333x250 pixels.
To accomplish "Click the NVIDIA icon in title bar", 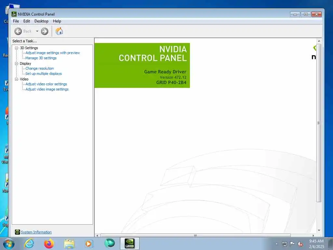I will click(x=14, y=14).
